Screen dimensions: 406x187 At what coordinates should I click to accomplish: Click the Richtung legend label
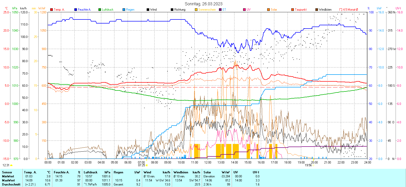[x=180, y=10]
